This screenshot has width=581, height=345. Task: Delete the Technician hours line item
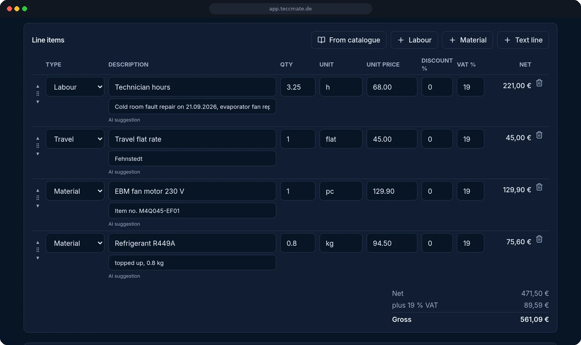point(539,83)
